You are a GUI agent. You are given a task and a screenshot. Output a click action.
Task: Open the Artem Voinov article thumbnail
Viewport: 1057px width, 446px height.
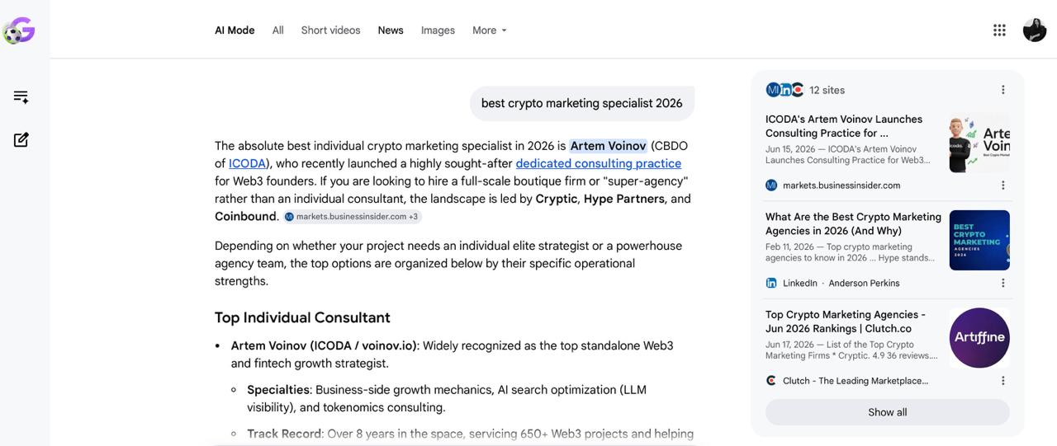(979, 143)
